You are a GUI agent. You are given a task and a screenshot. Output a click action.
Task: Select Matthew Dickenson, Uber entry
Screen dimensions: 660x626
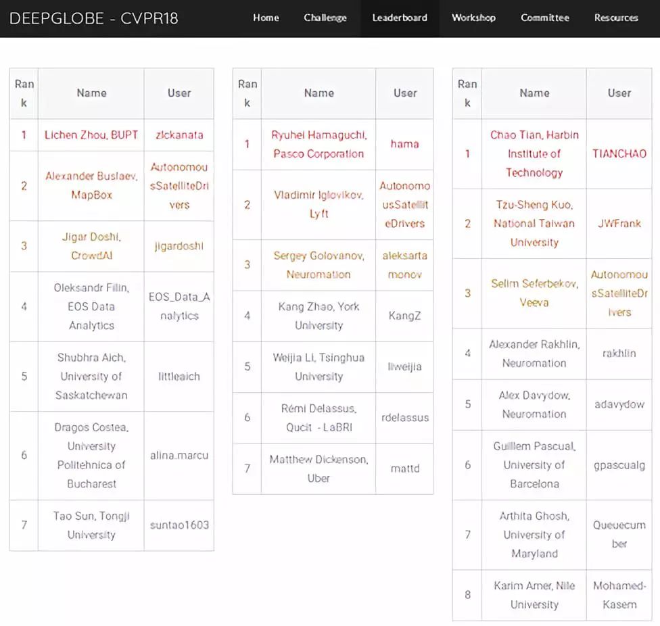(x=319, y=468)
